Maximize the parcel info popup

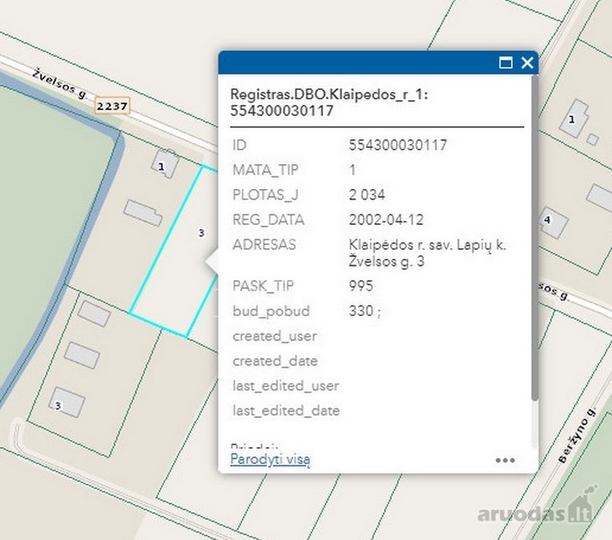pos(506,62)
